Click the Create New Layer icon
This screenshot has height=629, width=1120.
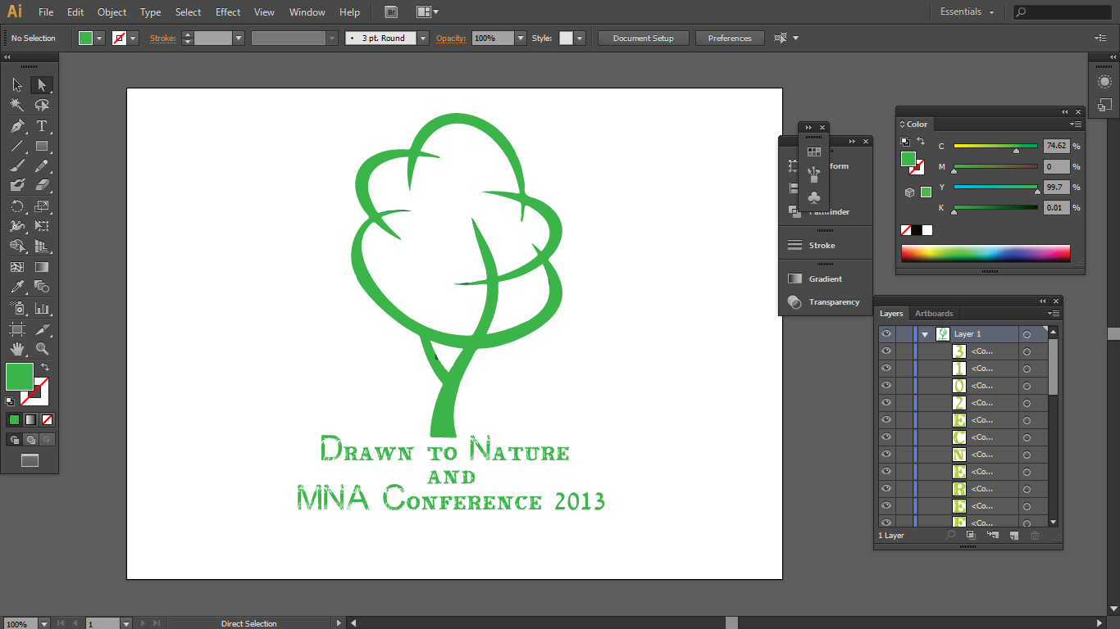[1014, 536]
